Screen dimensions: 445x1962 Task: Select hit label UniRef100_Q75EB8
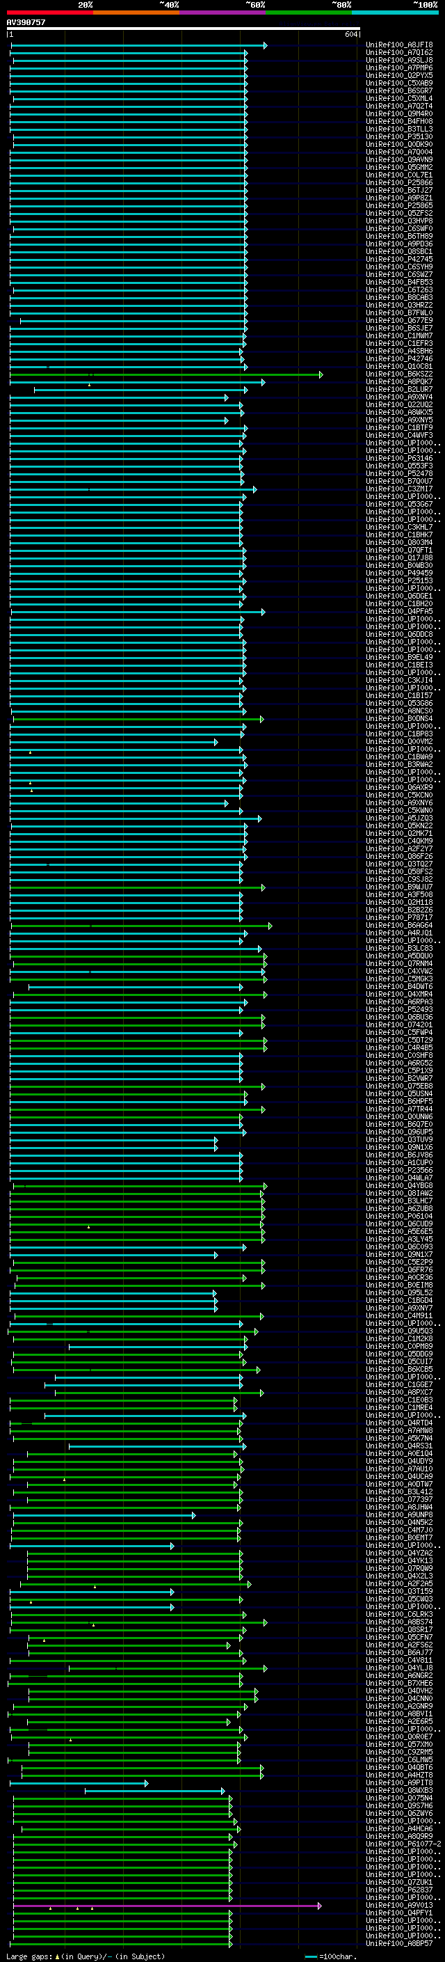click(399, 1086)
